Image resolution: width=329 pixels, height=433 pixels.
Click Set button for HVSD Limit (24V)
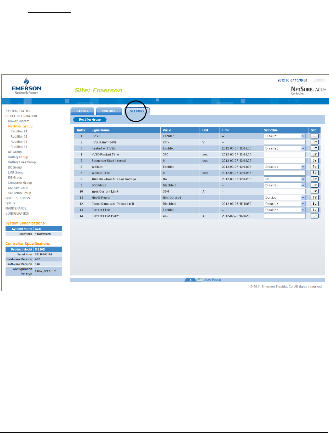pyautogui.click(x=315, y=142)
